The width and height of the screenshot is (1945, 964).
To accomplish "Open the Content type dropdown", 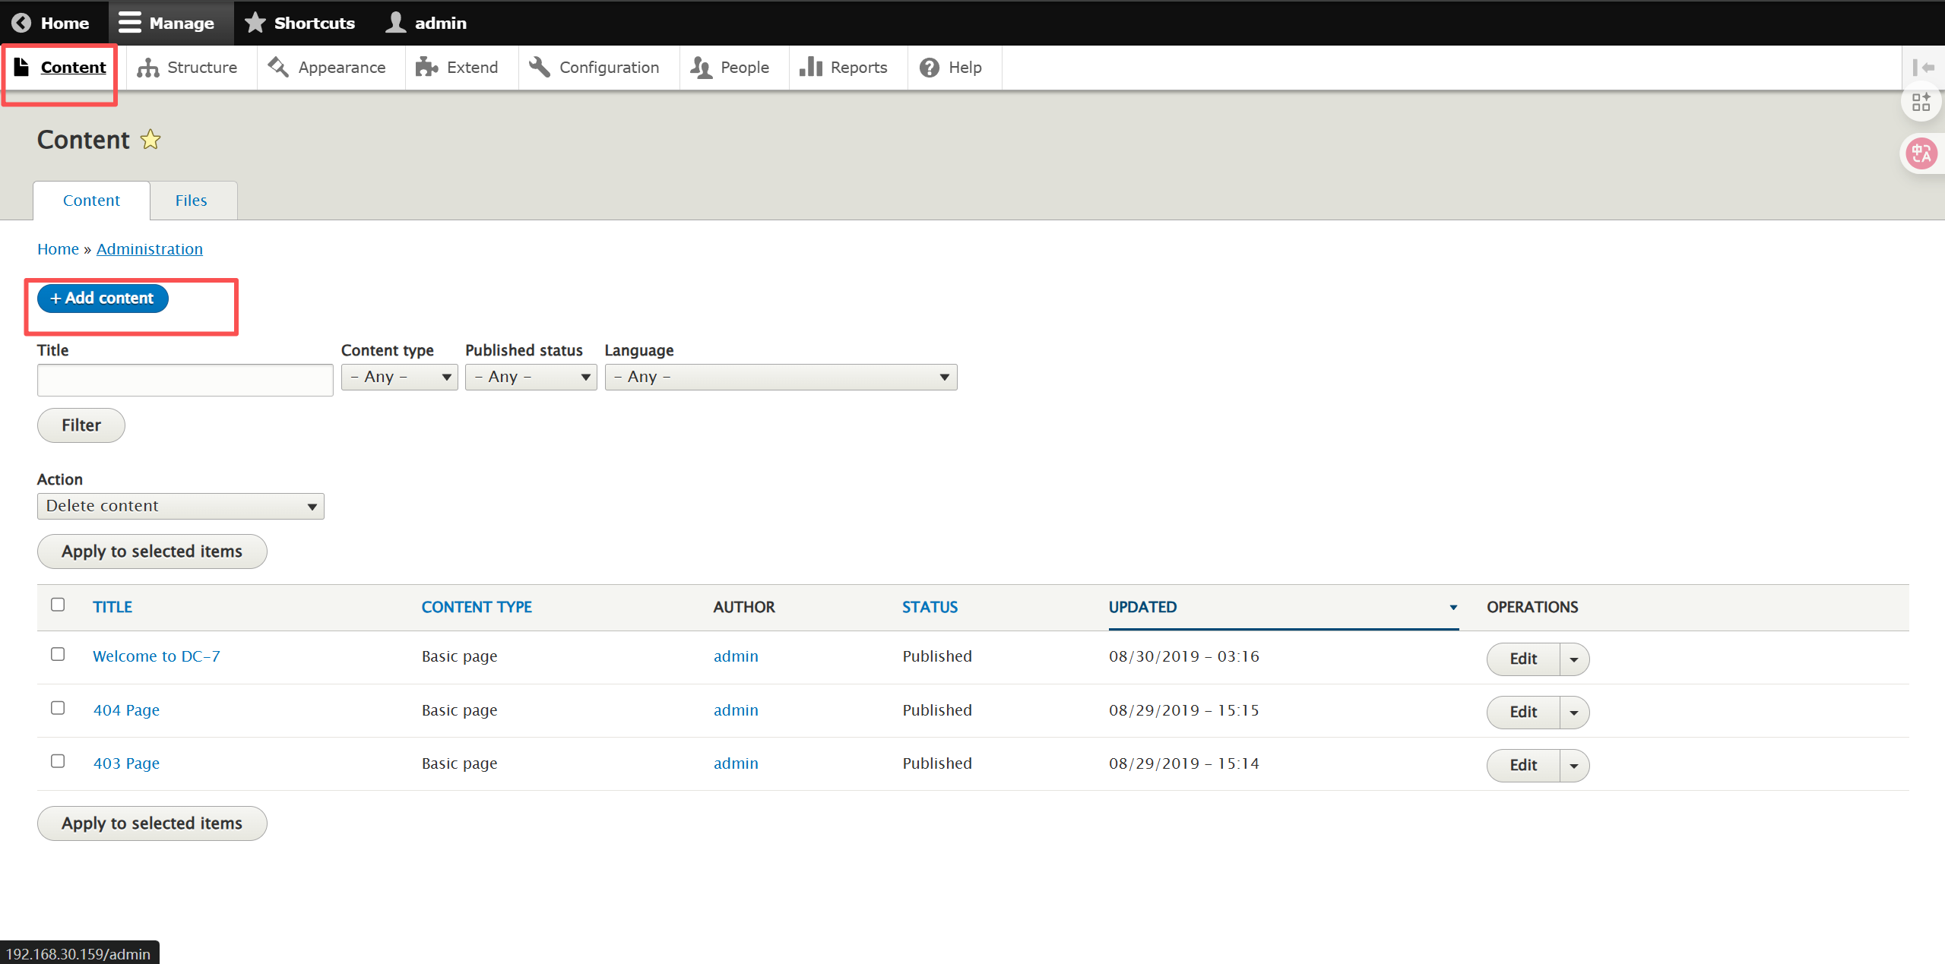I will [x=399, y=377].
